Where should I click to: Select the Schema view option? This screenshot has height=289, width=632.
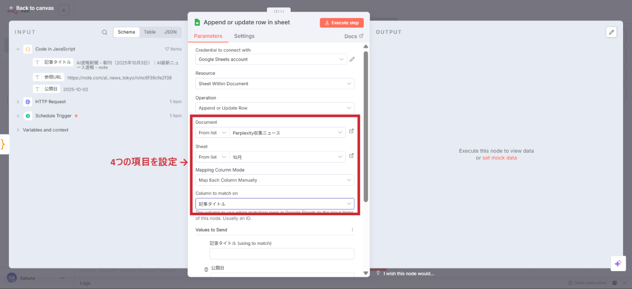point(126,32)
